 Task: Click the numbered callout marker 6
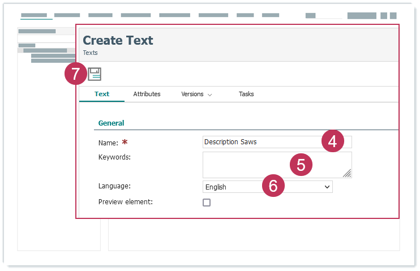click(x=273, y=186)
